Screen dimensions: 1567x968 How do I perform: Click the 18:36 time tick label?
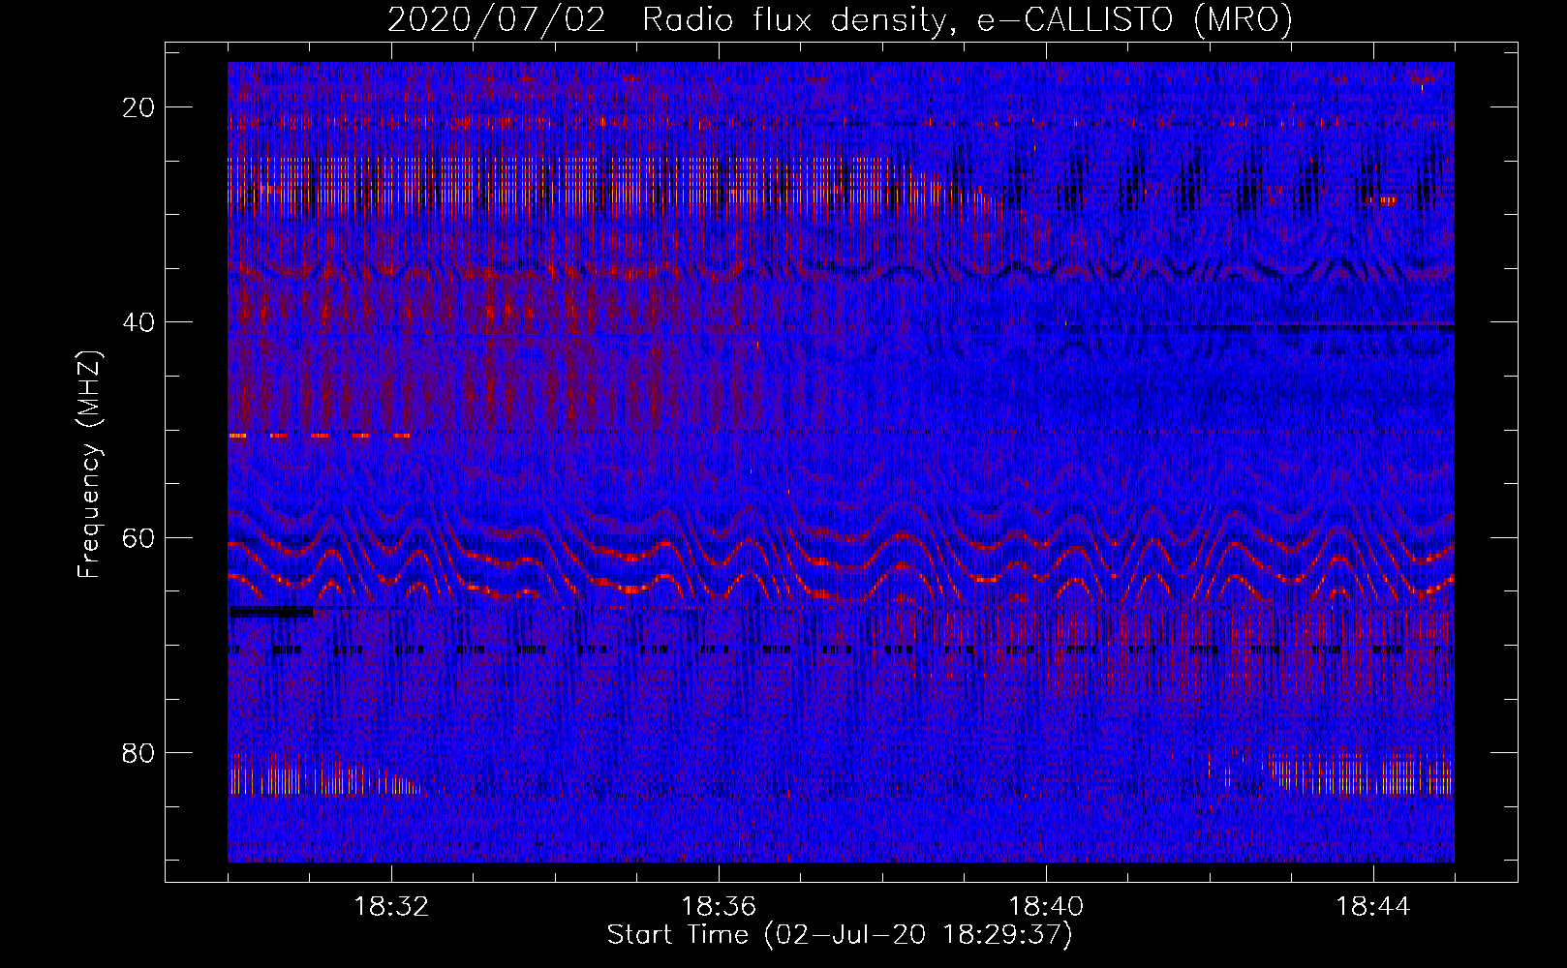pos(719,907)
